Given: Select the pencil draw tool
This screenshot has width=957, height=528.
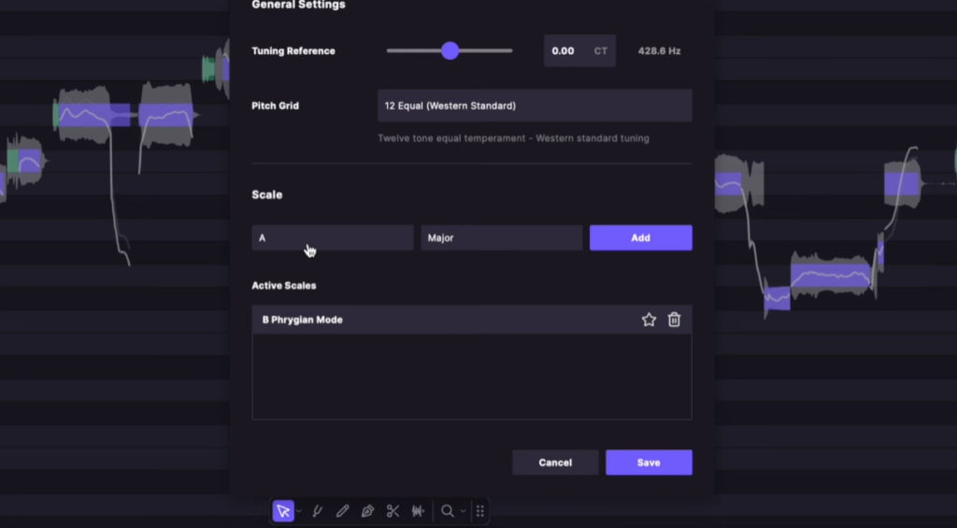Looking at the screenshot, I should coord(343,511).
